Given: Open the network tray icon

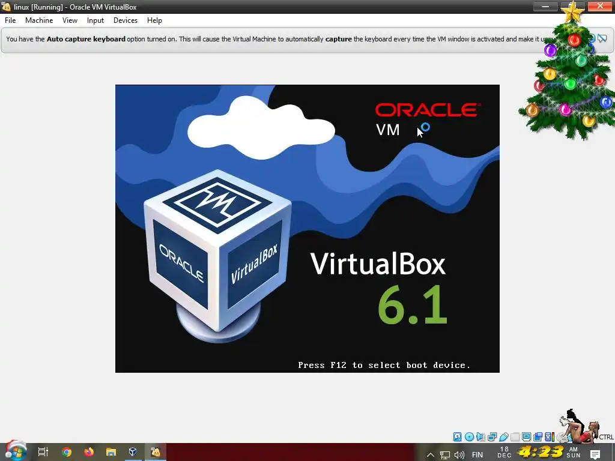Looking at the screenshot, I should 445,455.
